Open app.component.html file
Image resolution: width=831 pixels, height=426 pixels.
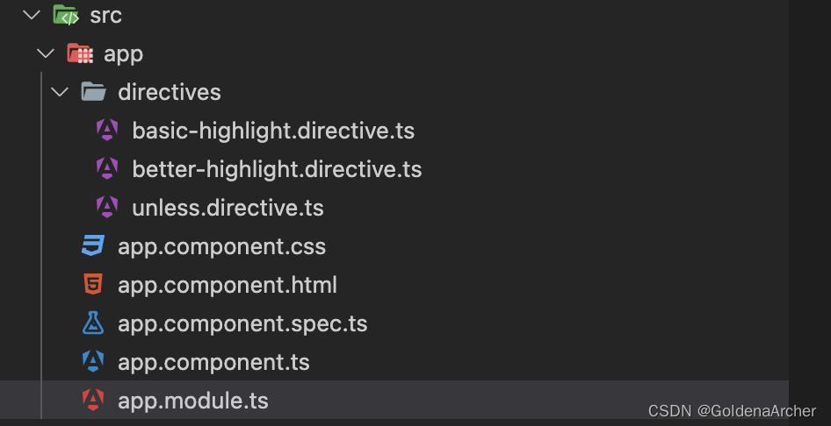pyautogui.click(x=227, y=285)
